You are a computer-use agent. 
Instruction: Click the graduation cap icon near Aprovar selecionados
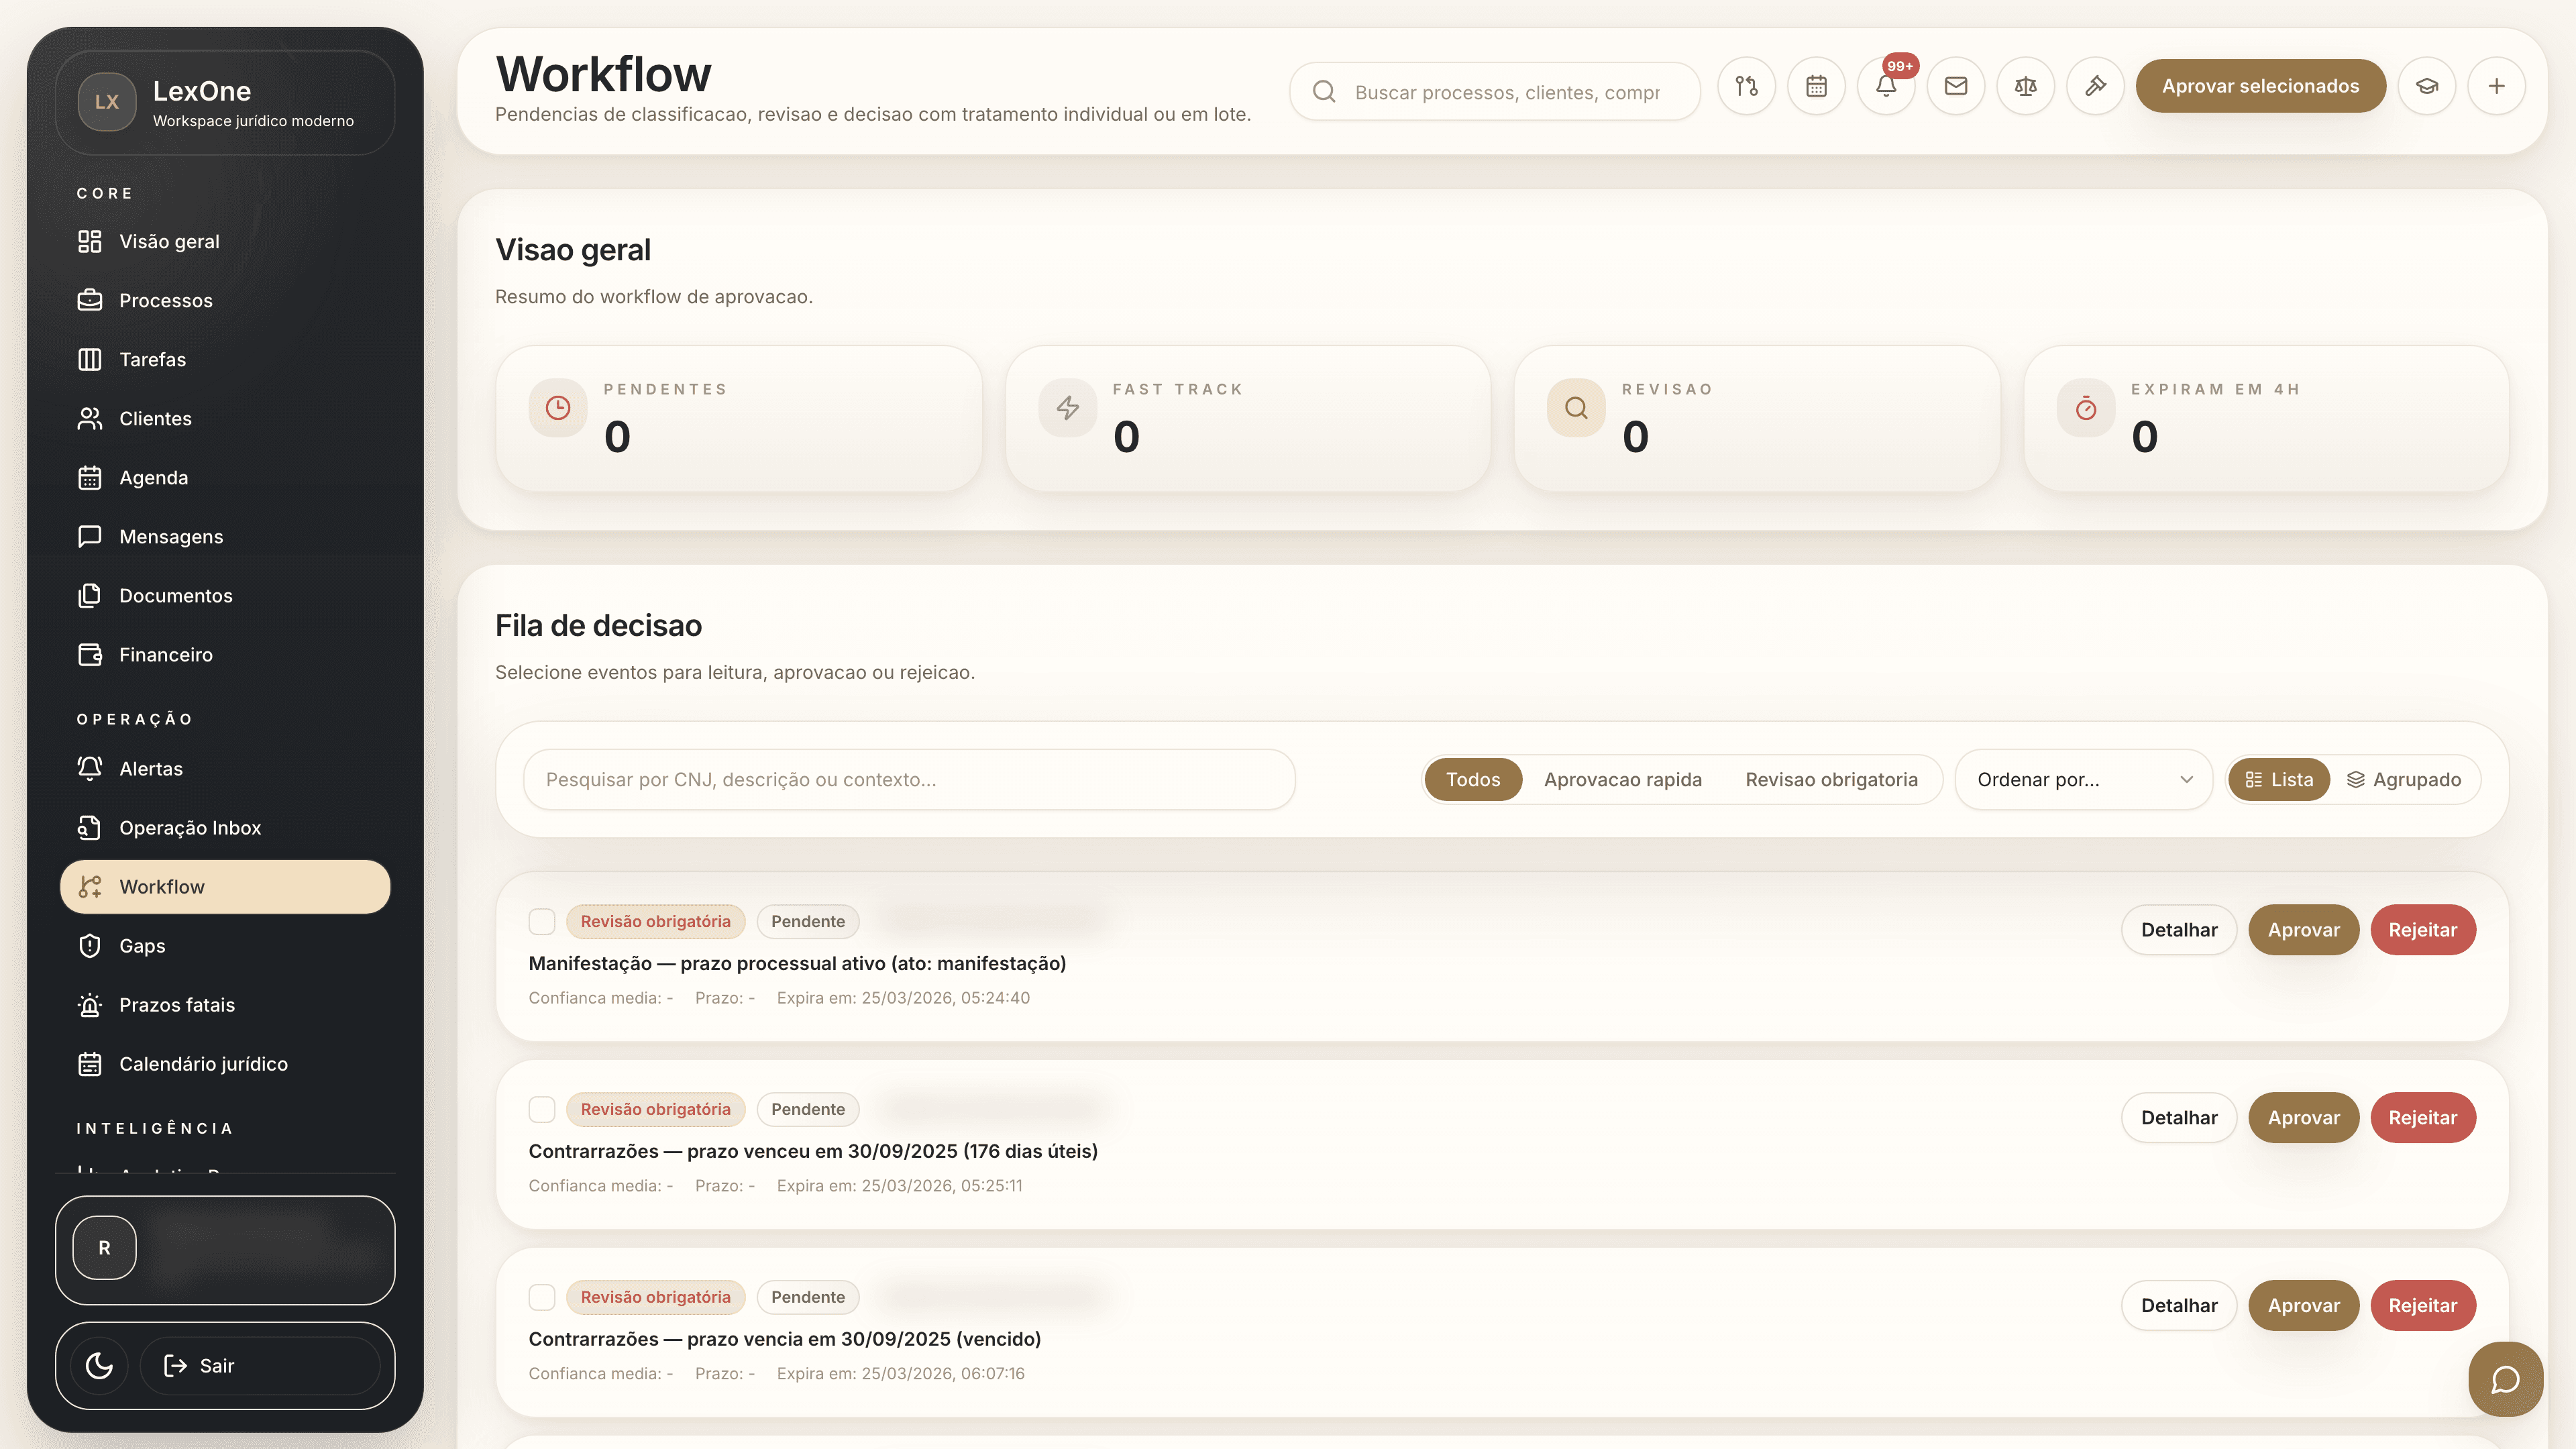coord(2427,86)
